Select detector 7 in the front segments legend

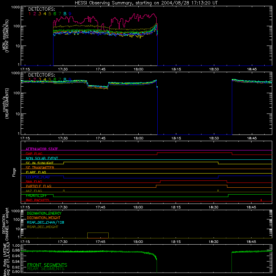[x=60, y=14]
